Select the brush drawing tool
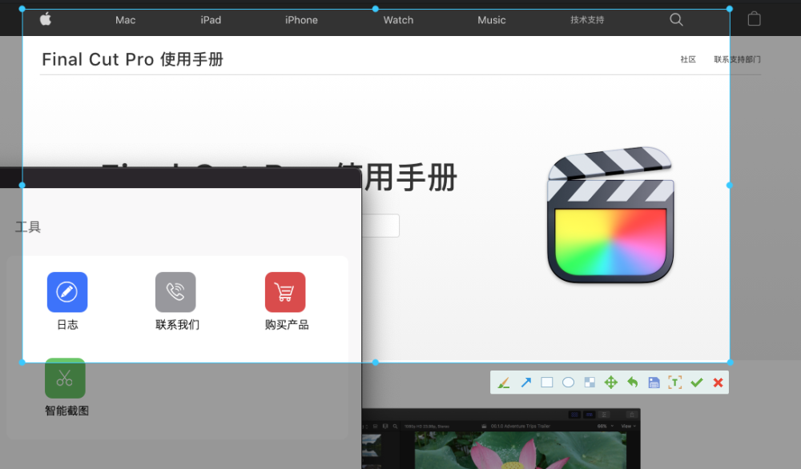This screenshot has height=469, width=801. (504, 383)
